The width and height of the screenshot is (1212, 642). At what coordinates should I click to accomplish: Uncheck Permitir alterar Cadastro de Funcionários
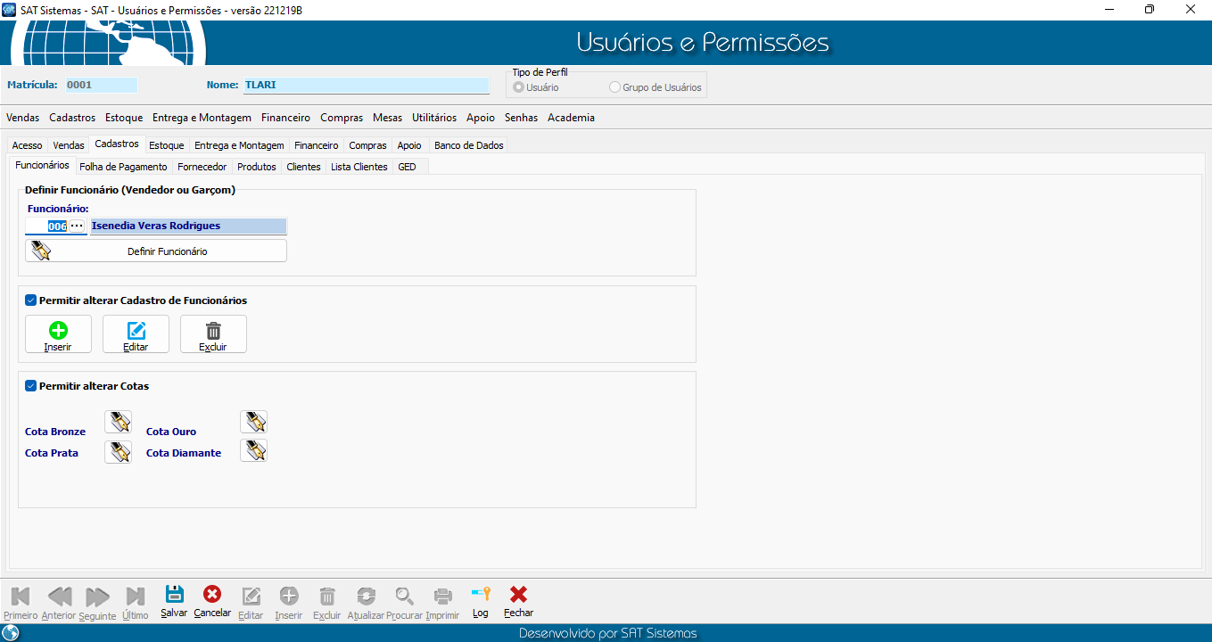[31, 300]
